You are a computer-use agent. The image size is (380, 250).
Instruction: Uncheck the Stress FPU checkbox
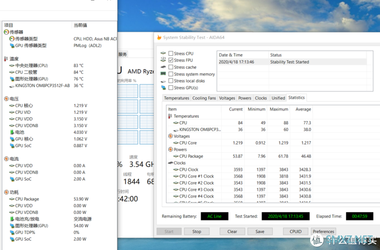click(x=171, y=60)
